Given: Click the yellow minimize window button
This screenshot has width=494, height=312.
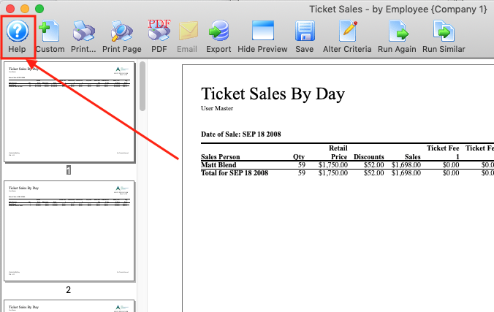Looking at the screenshot, I should point(25,9).
